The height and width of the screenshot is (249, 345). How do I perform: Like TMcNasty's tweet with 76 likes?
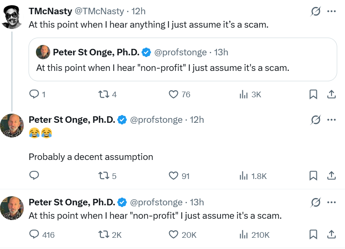point(174,94)
